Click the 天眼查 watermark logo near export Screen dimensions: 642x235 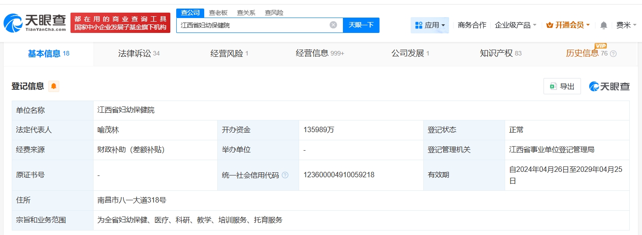point(609,86)
